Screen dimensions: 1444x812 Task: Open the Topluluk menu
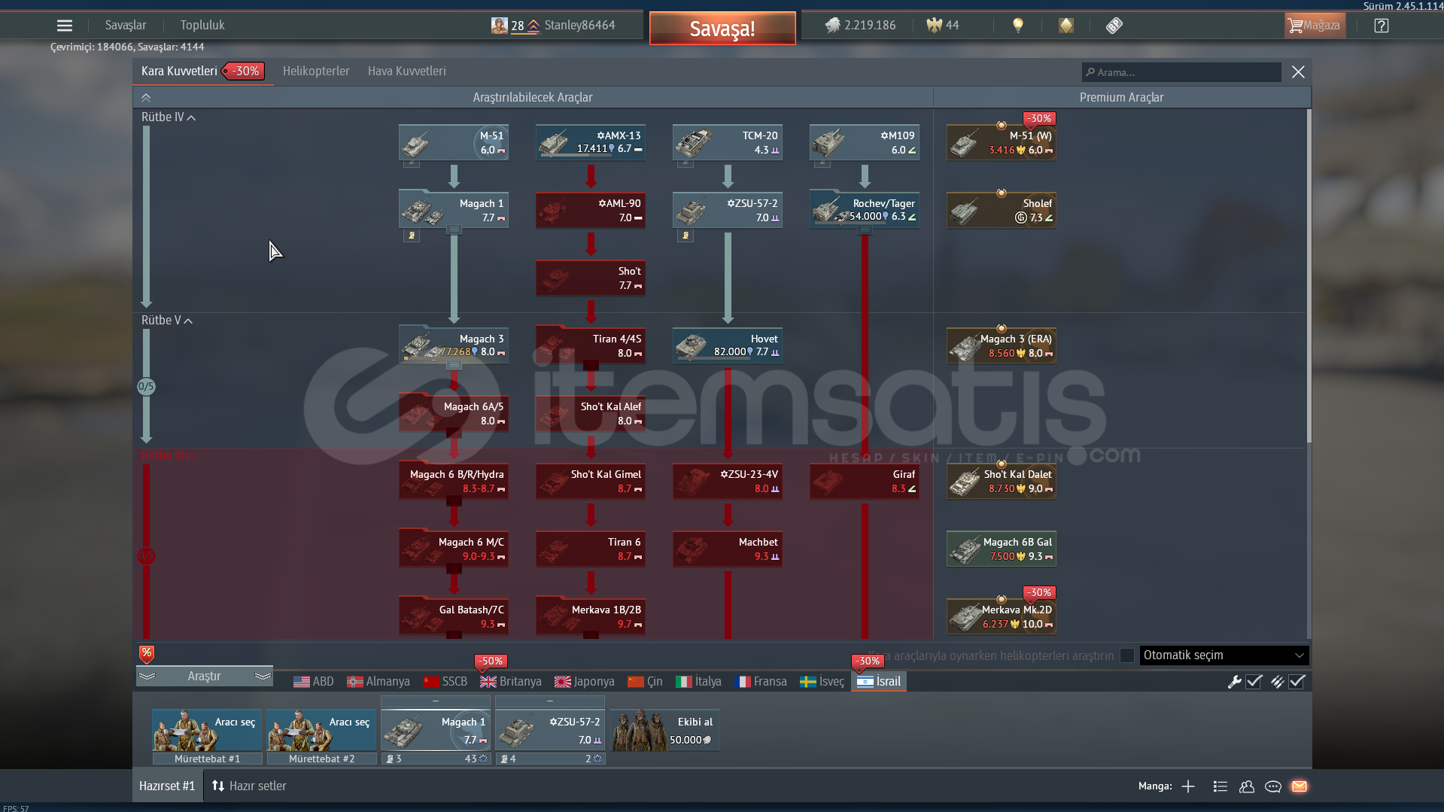pos(202,26)
